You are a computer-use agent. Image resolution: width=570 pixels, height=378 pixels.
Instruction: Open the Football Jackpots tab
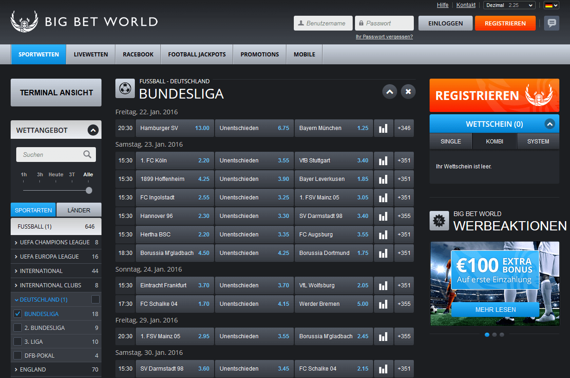[x=197, y=54]
